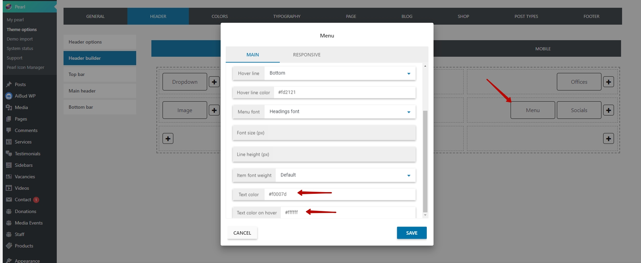Click the plus icon beside Socials element
The width and height of the screenshot is (641, 263).
click(x=608, y=110)
